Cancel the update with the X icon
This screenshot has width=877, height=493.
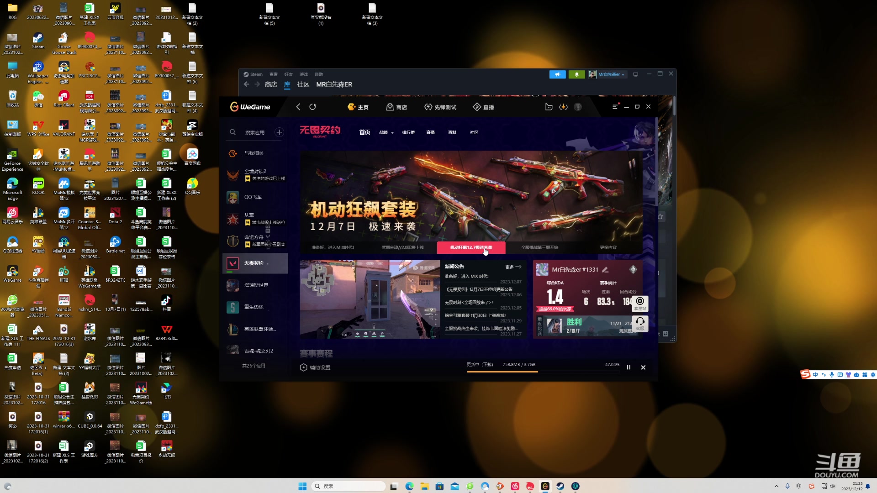tap(643, 367)
